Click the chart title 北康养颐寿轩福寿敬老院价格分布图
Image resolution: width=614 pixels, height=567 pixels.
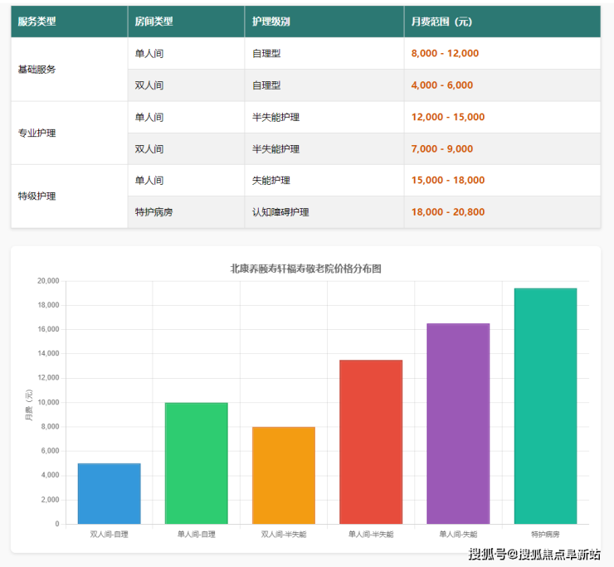pos(305,269)
